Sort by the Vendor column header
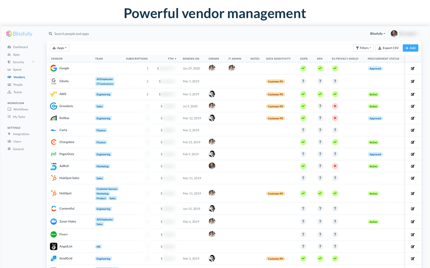The image size is (430, 268). tap(57, 59)
